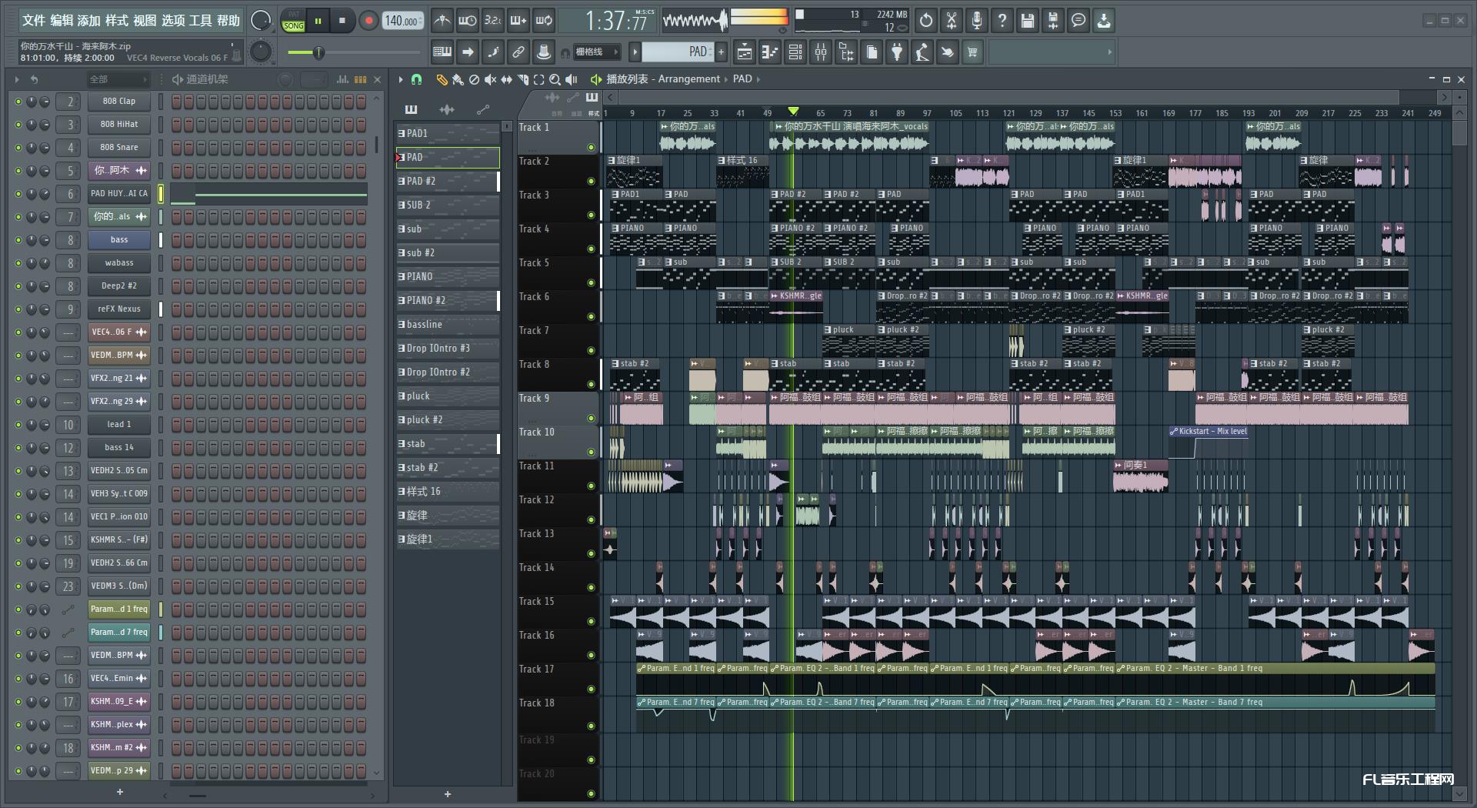Open the content library shopping cart icon
This screenshot has width=1477, height=808.
pos(973,52)
